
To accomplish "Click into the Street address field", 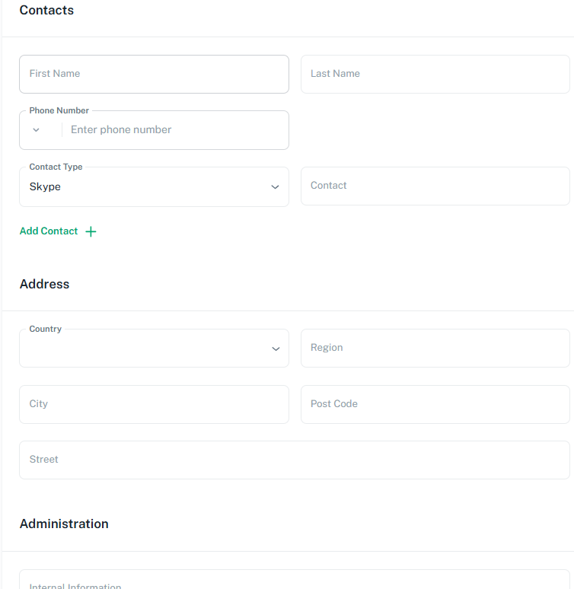I will coord(294,460).
